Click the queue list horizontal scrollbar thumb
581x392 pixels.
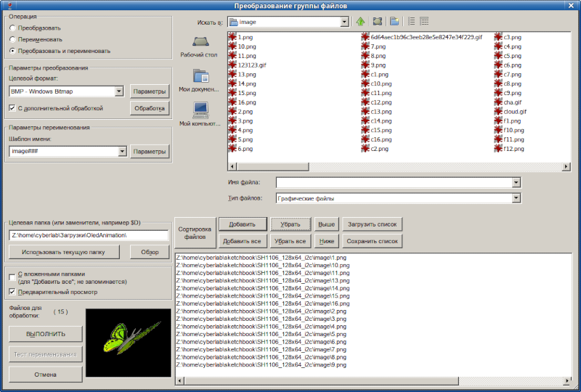click(321, 380)
